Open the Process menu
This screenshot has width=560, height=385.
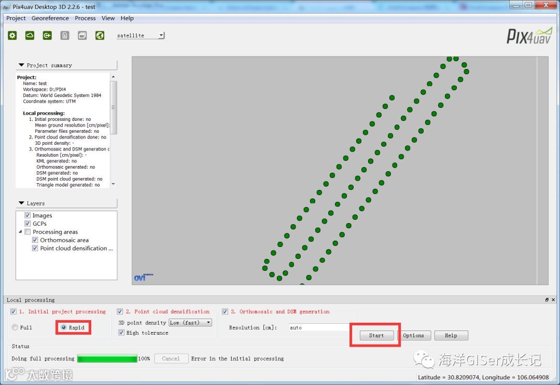click(85, 18)
